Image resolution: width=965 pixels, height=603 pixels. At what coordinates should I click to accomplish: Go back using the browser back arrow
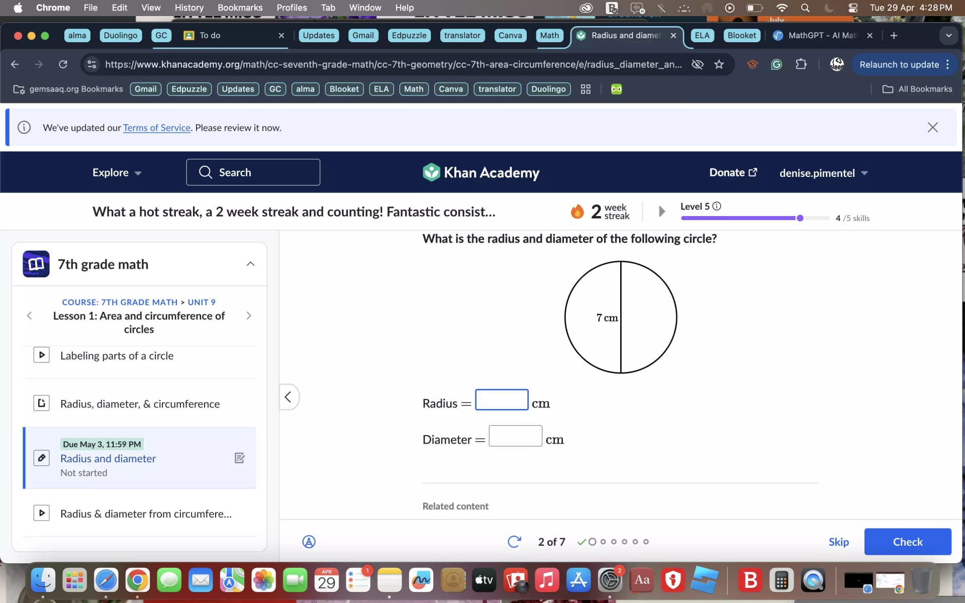coord(15,64)
